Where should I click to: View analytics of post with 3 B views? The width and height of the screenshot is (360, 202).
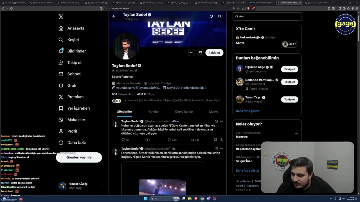pyautogui.click(x=192, y=140)
